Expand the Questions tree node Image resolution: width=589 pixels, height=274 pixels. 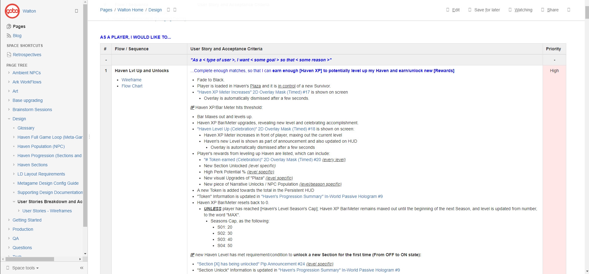[x=9, y=248]
